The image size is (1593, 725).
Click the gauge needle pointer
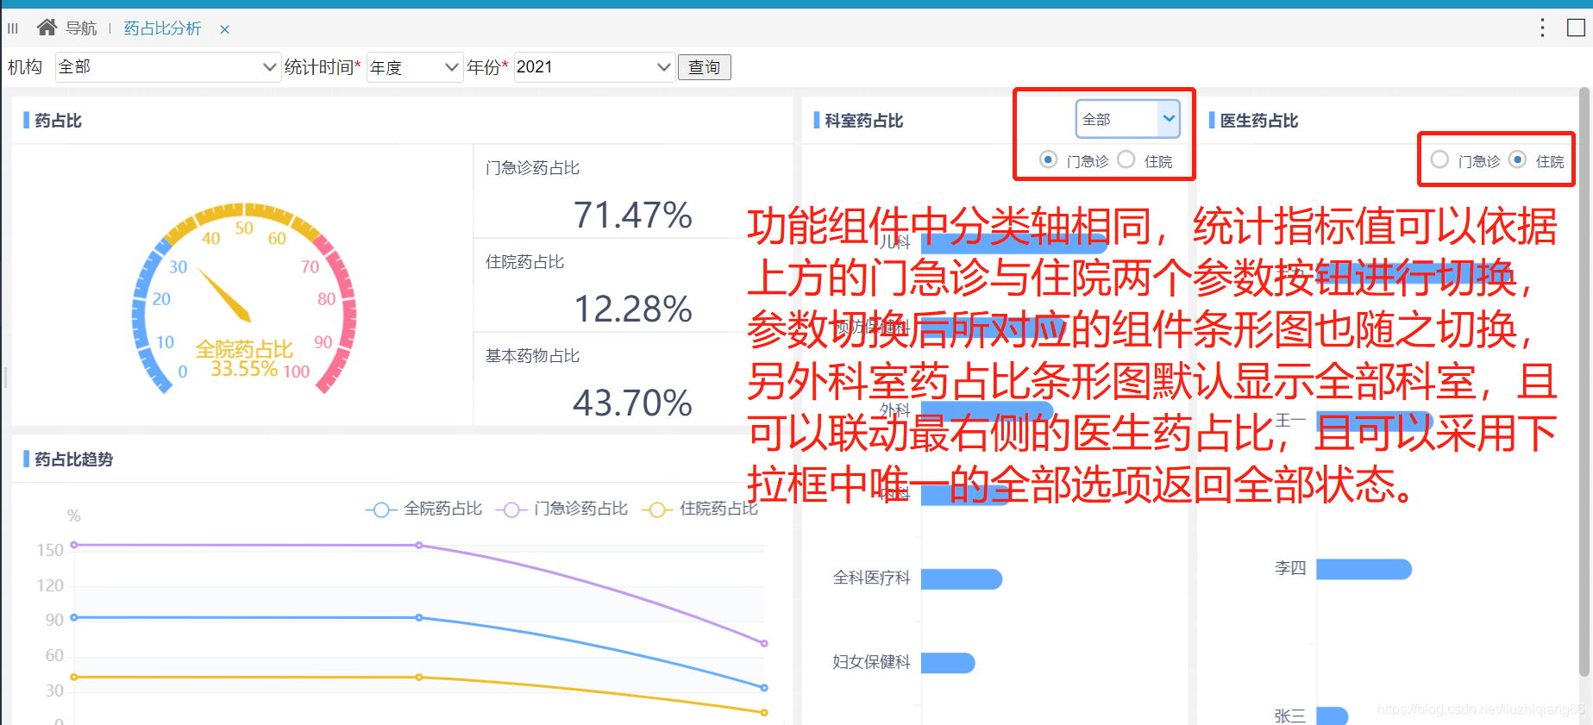[x=223, y=294]
